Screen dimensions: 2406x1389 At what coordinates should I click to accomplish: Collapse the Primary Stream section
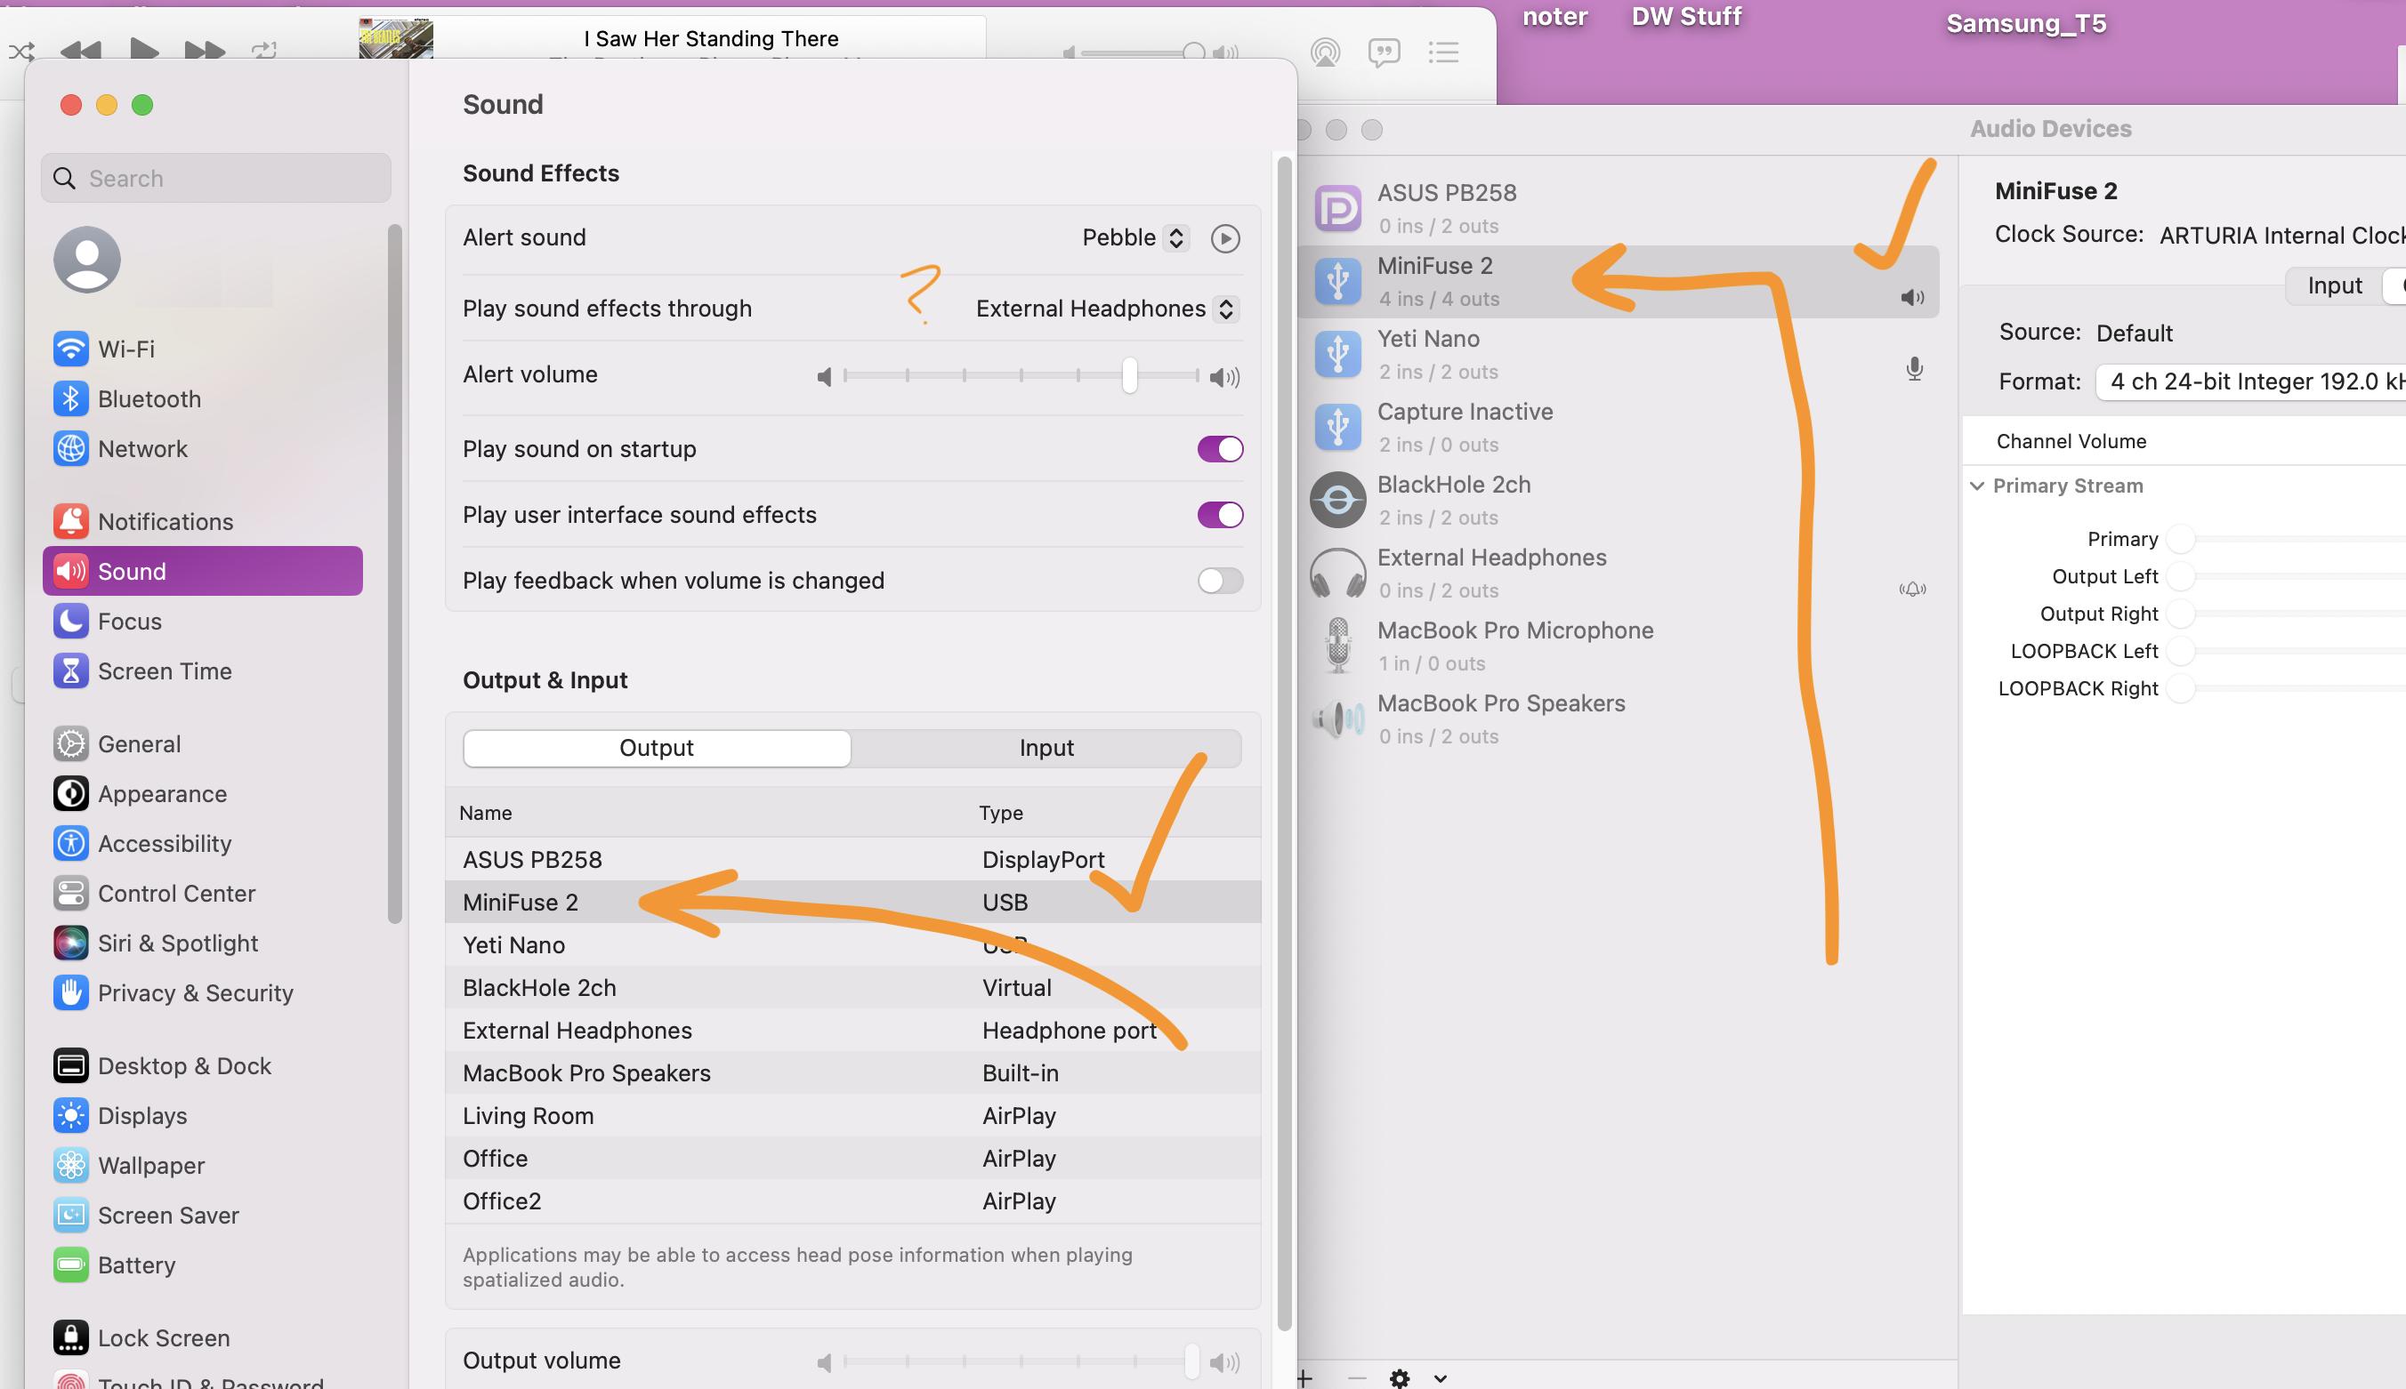click(1976, 486)
